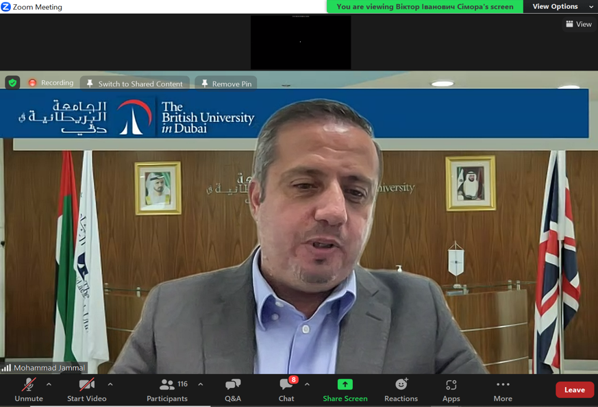The width and height of the screenshot is (598, 407).
Task: Open the Chat panel with 8 unread
Action: click(286, 390)
